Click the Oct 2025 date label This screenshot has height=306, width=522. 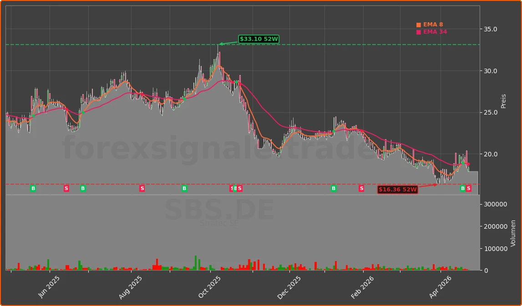point(210,287)
